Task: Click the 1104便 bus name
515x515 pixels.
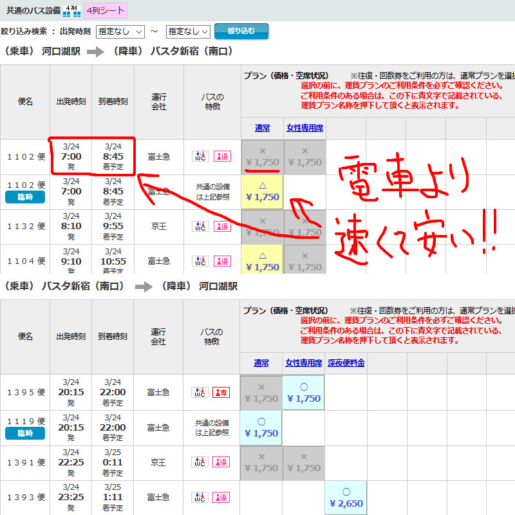Action: (x=26, y=261)
